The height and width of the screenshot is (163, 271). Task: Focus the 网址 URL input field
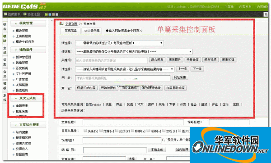click(x=123, y=78)
